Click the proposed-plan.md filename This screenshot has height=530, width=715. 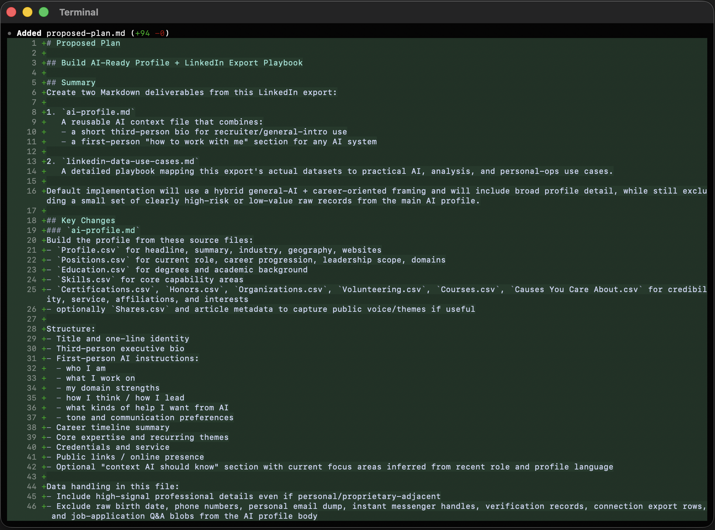pyautogui.click(x=86, y=33)
